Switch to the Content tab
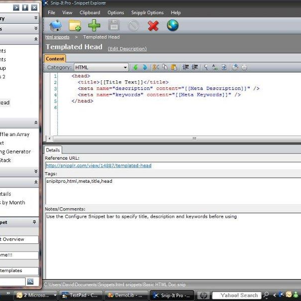The height and width of the screenshot is (301, 301). pyautogui.click(x=55, y=59)
